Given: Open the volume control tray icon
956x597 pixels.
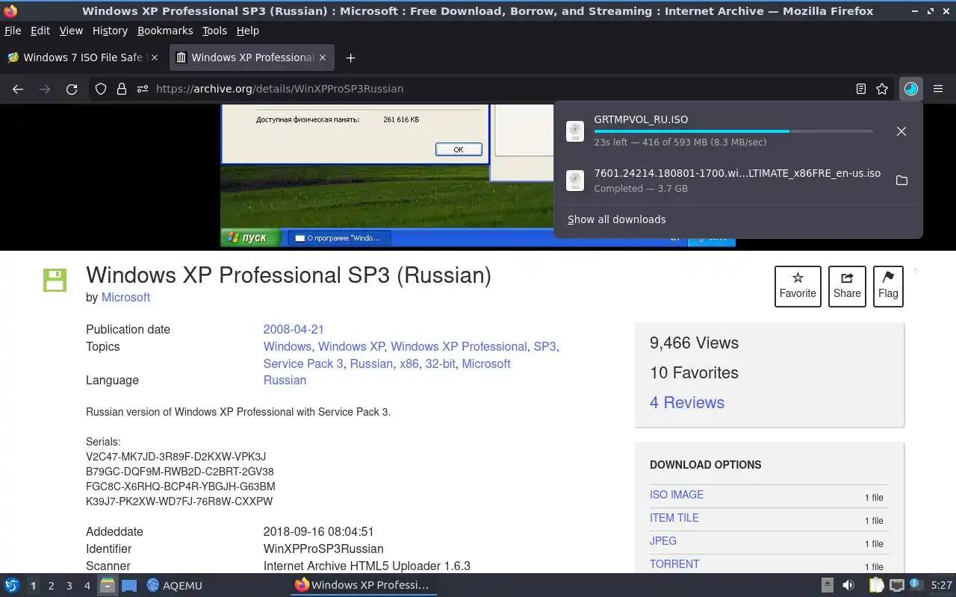Looking at the screenshot, I should [x=848, y=585].
